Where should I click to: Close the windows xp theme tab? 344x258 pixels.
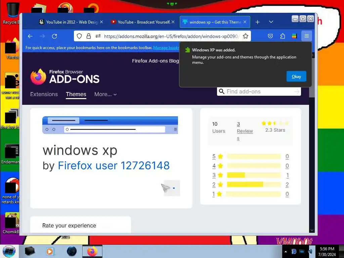point(245,22)
